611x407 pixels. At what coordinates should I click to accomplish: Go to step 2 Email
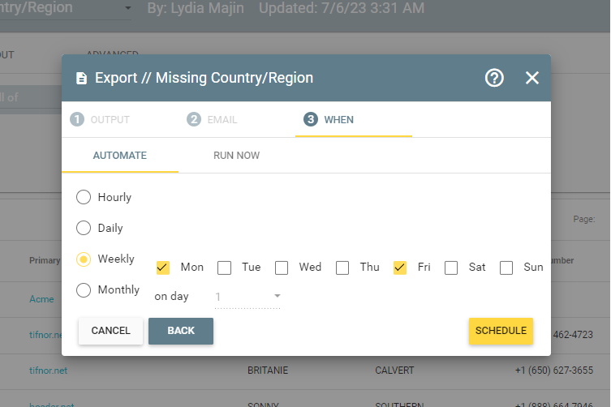[213, 120]
